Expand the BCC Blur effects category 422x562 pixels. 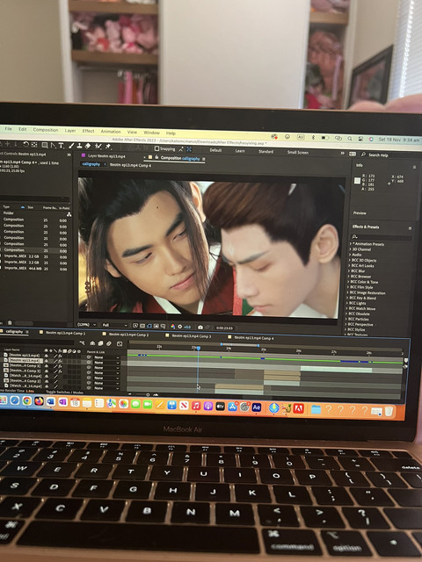point(350,271)
